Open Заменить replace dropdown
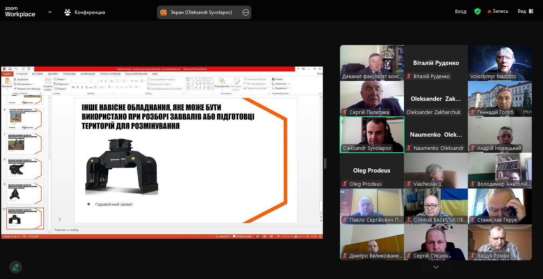Image resolution: width=543 pixels, height=279 pixels. click(280, 84)
